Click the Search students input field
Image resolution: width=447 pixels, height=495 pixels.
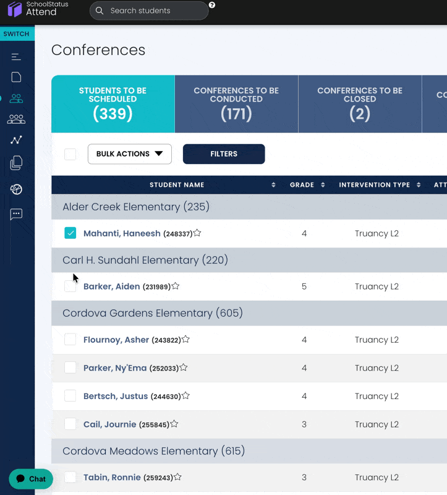point(155,11)
